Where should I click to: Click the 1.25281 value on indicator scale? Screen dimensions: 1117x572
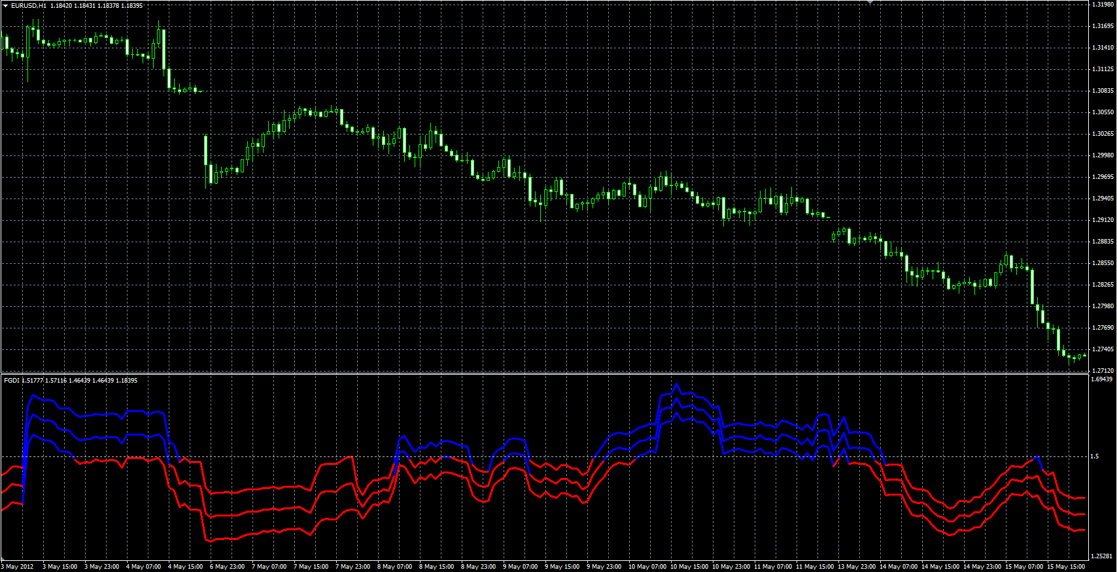pyautogui.click(x=1103, y=556)
